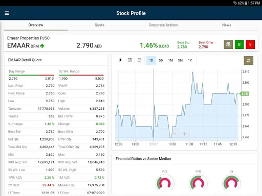Screen dimensions: 262x196
Task: Click the 52 Wk. Range bar
Action: point(81,75)
